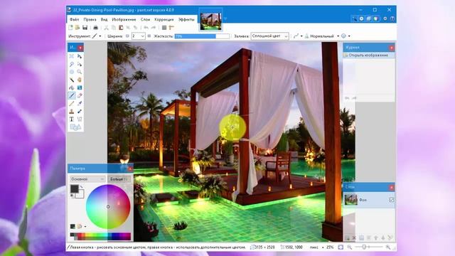Select the Paint Bucket tool
Screen dimensions: 455x256
tap(72, 87)
